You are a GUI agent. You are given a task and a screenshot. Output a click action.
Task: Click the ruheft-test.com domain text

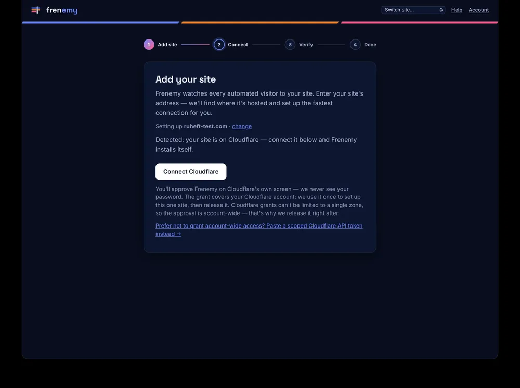tap(205, 126)
